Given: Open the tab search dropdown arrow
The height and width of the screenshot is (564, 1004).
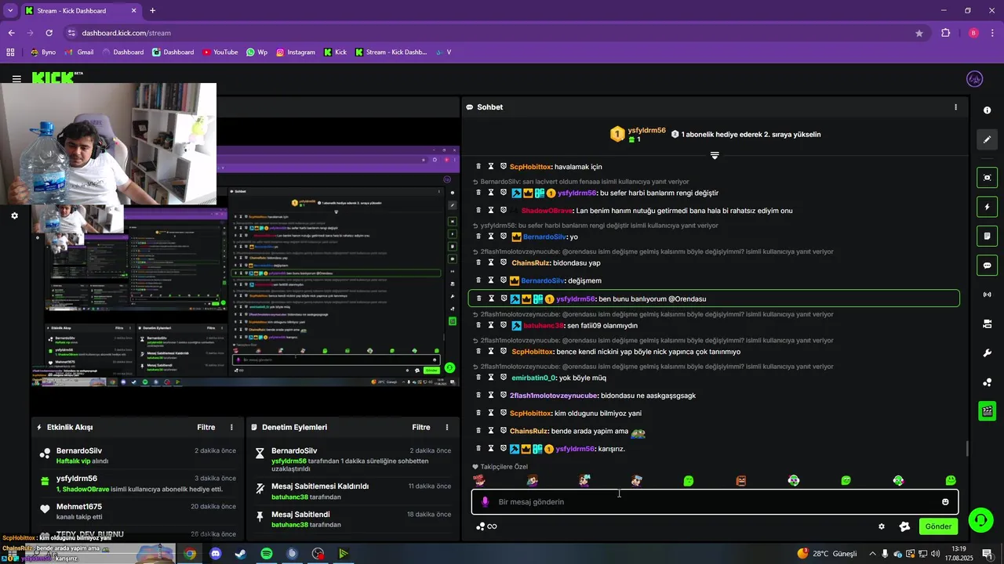Looking at the screenshot, I should click(10, 11).
